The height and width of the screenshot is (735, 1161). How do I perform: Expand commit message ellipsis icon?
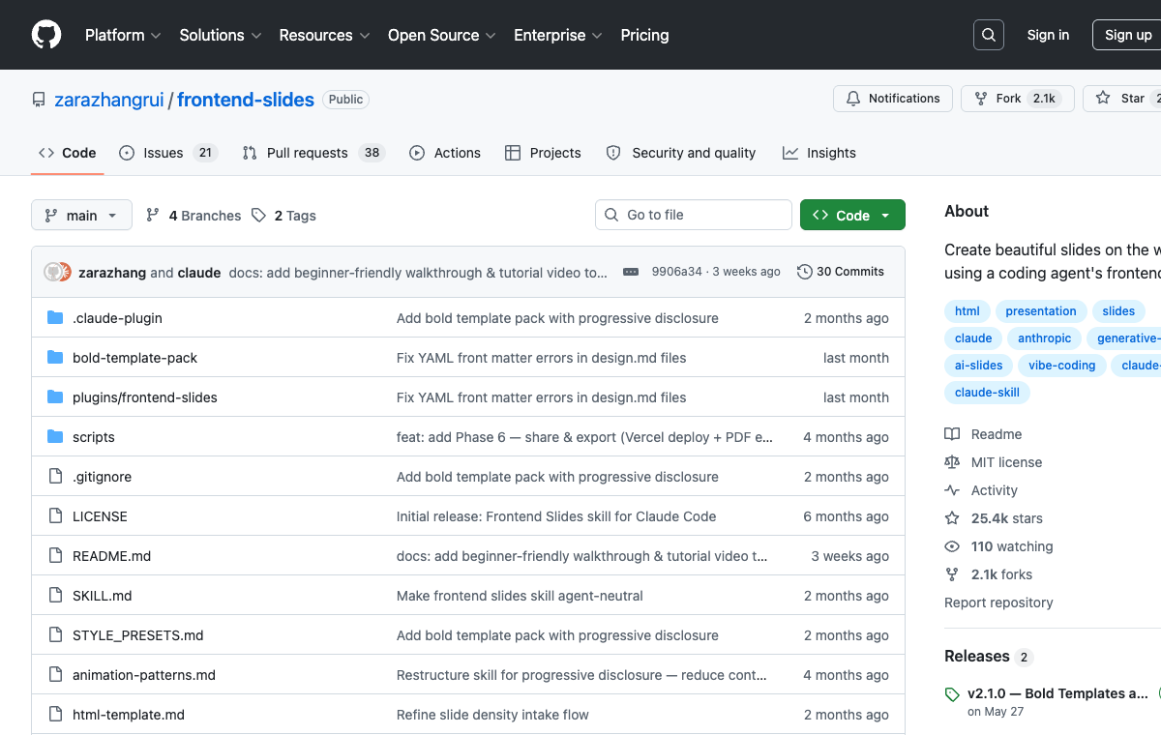pos(631,272)
